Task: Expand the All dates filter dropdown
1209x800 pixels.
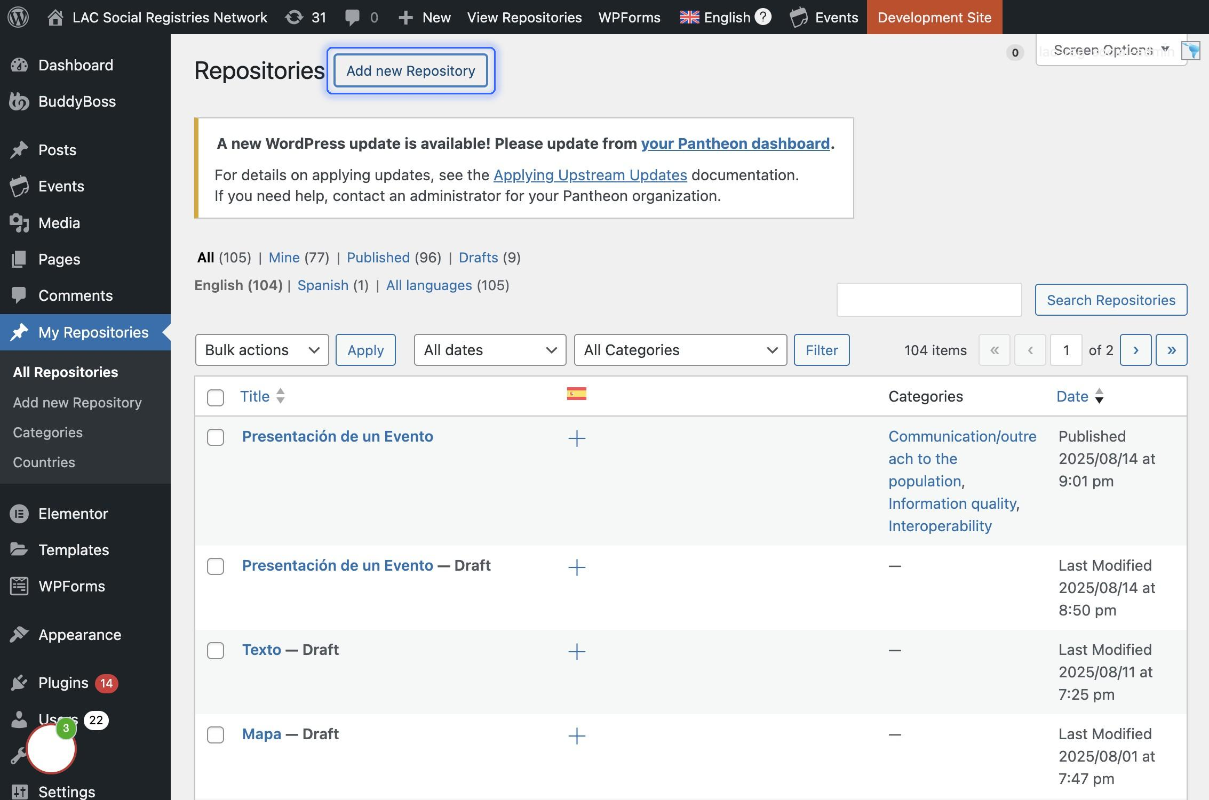Action: pyautogui.click(x=489, y=350)
